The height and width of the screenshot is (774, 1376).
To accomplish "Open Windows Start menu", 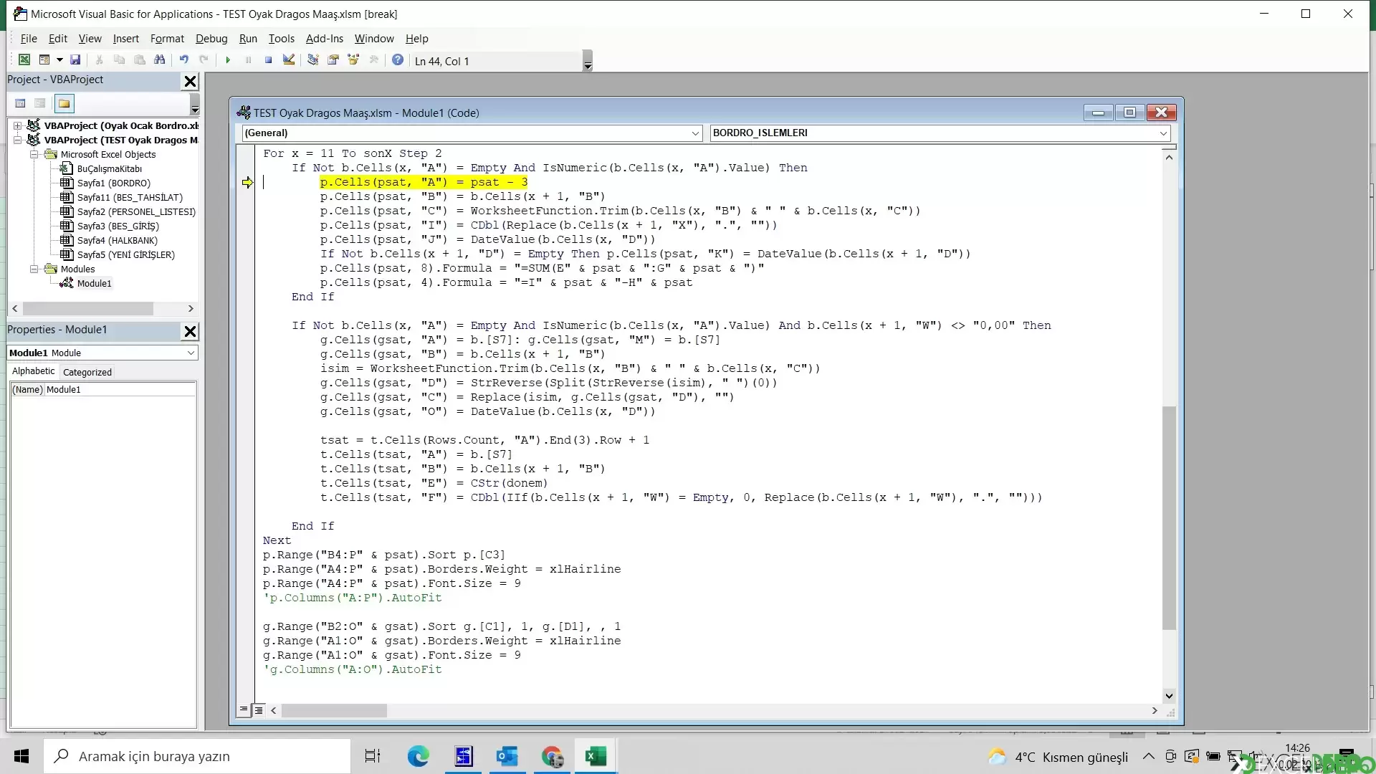I will pos(21,756).
